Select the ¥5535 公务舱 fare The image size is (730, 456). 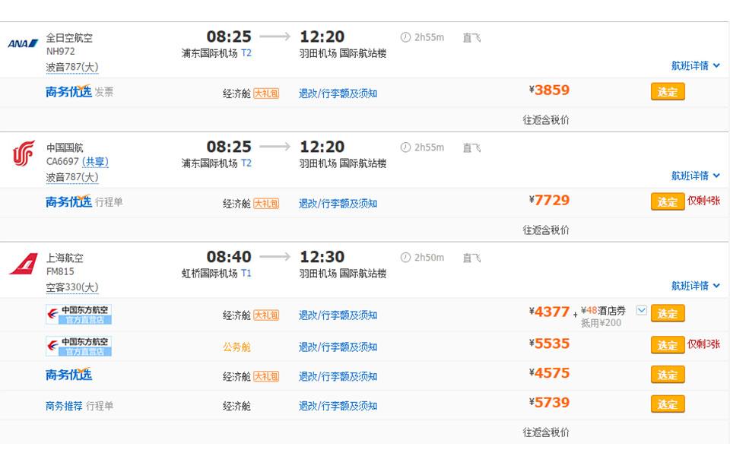click(x=668, y=345)
